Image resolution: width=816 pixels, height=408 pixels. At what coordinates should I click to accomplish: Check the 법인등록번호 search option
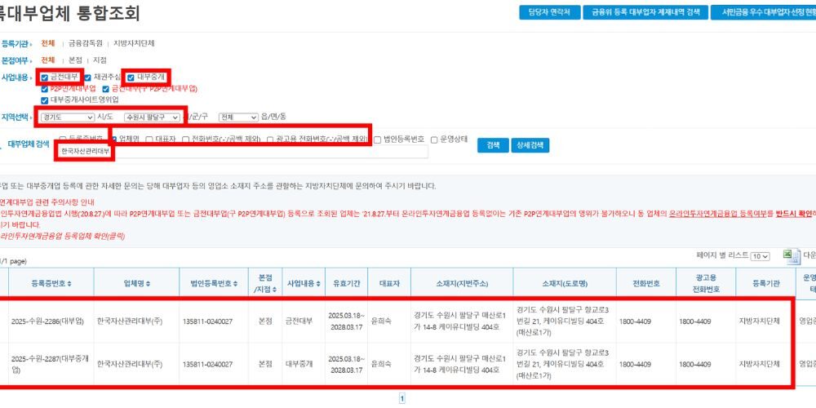coord(378,140)
